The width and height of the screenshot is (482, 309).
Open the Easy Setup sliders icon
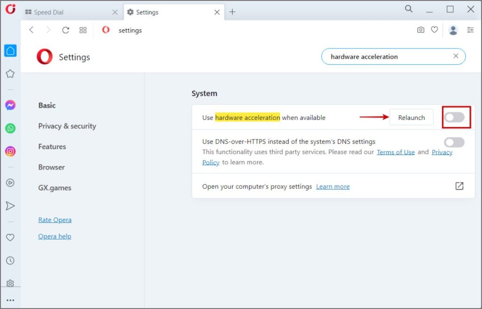point(470,30)
